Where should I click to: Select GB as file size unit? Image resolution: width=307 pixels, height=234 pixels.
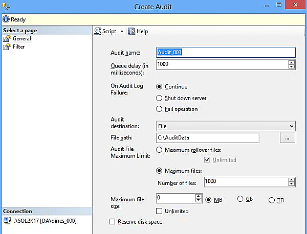(240, 199)
